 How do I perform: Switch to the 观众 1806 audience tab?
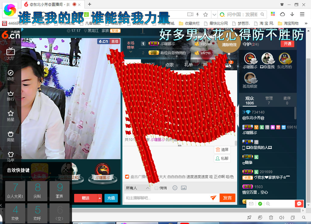tap(250, 100)
